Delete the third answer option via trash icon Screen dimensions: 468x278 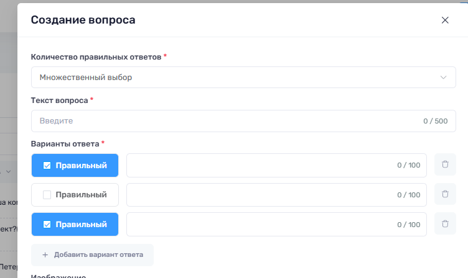tap(445, 223)
